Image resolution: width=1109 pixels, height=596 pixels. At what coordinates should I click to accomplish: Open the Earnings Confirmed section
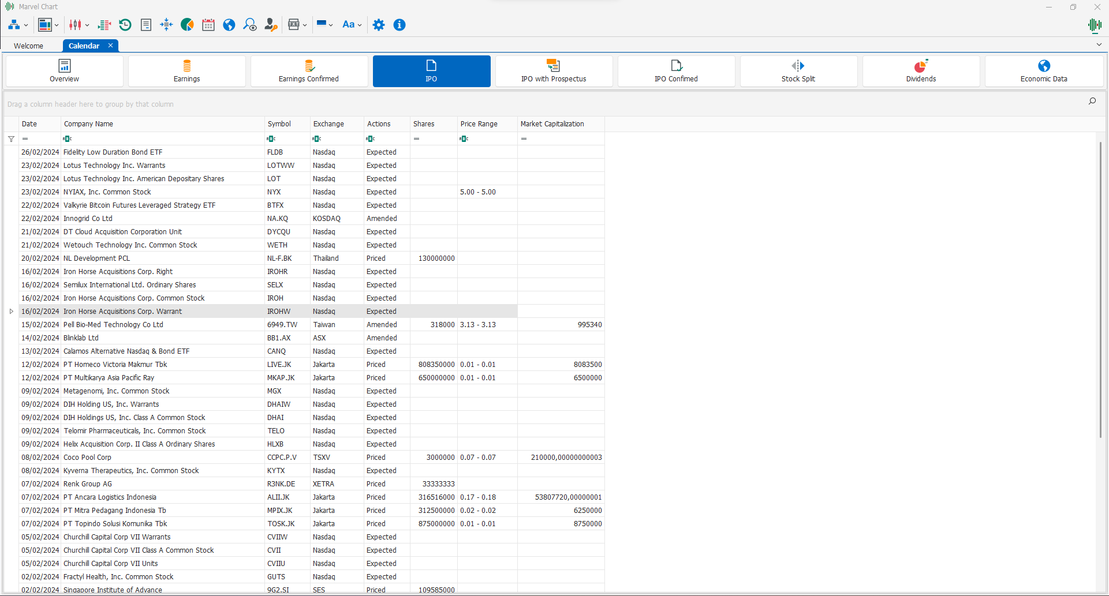click(x=309, y=71)
